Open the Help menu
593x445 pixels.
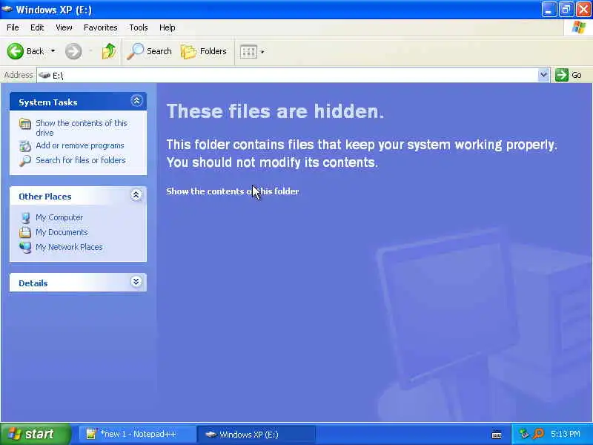[x=168, y=27]
